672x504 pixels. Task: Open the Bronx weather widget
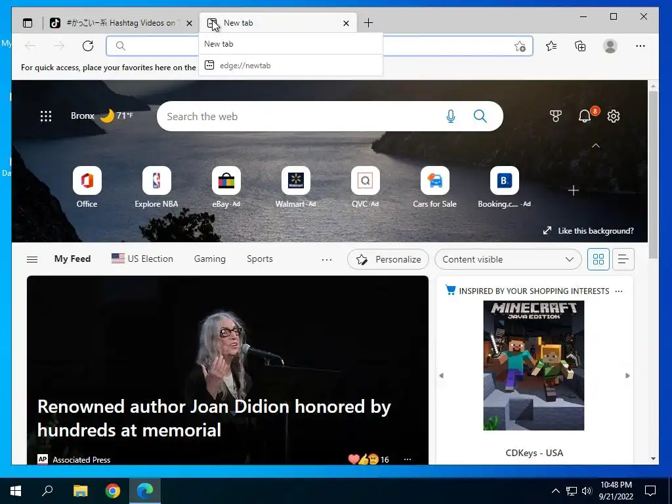102,115
